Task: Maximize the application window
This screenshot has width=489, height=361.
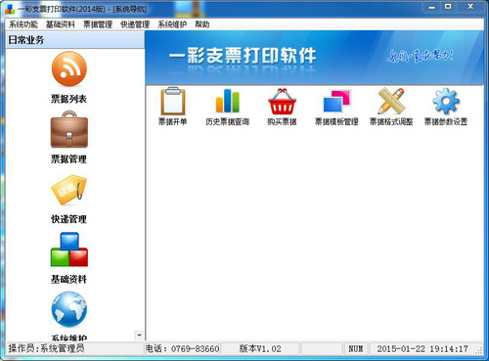Action: [448, 7]
